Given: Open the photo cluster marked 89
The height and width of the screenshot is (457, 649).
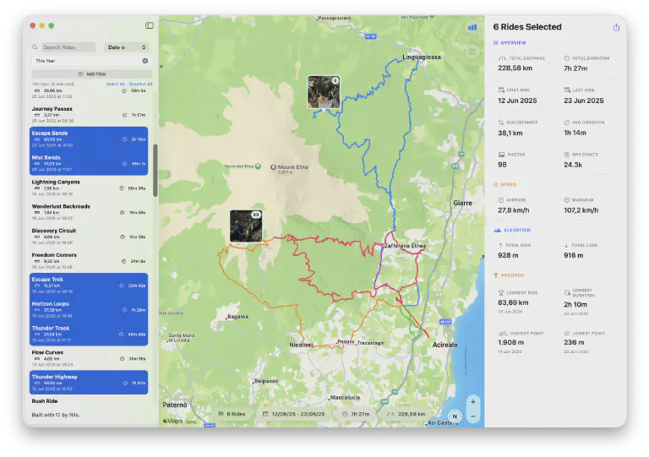Looking at the screenshot, I should point(246,226).
